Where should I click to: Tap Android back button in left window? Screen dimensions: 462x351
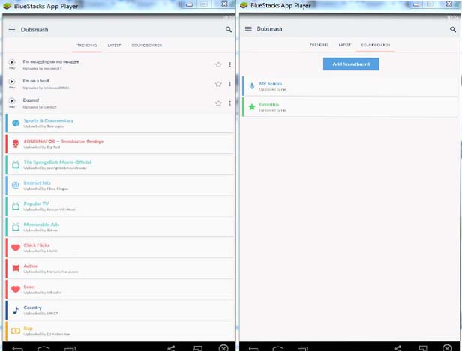17,348
